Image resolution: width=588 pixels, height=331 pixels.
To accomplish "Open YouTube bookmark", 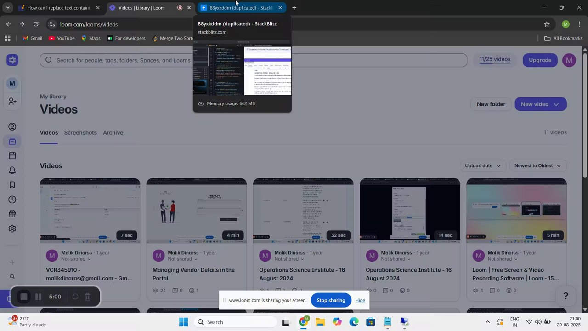I will [x=62, y=38].
